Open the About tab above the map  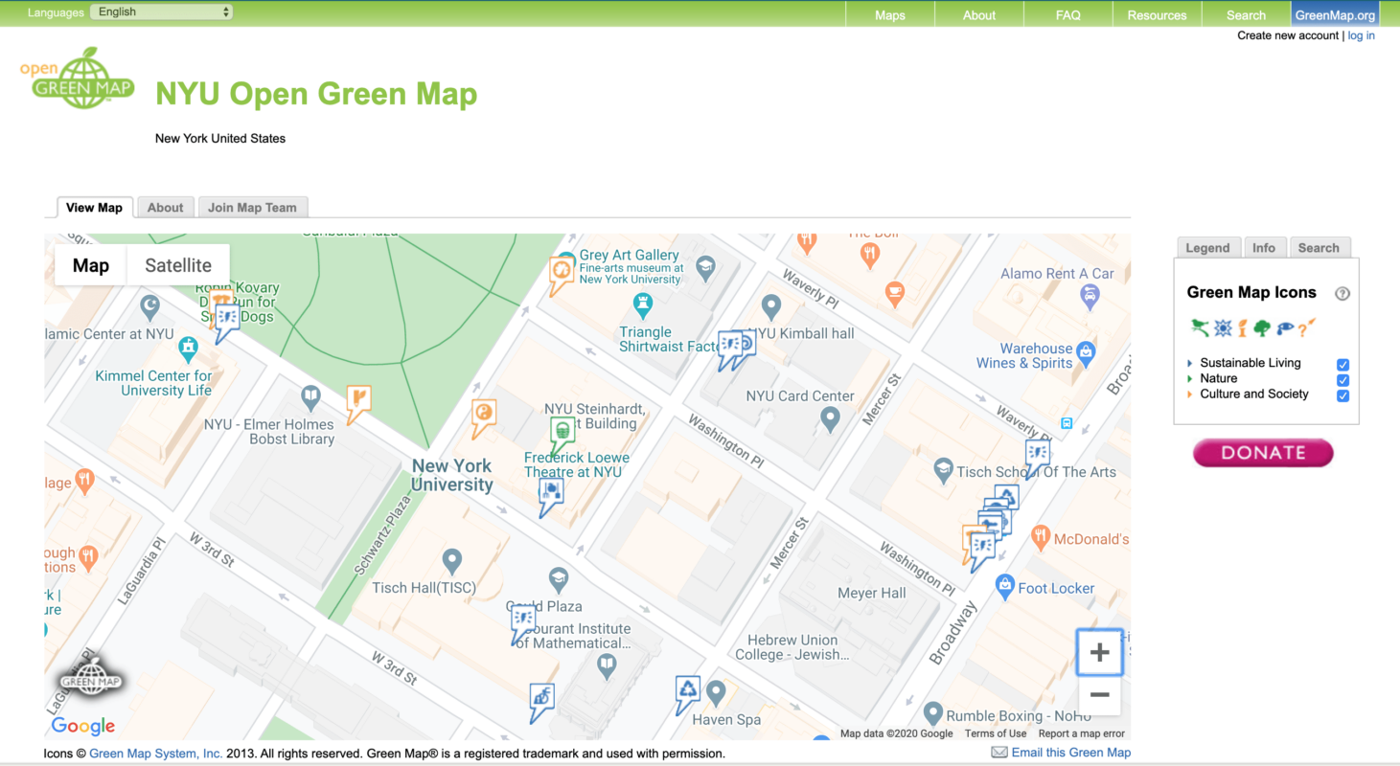click(165, 208)
